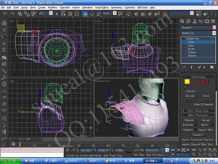Activate yellow Vertex sub-object selection icon
Screen dimensions: 218x164
187,81
